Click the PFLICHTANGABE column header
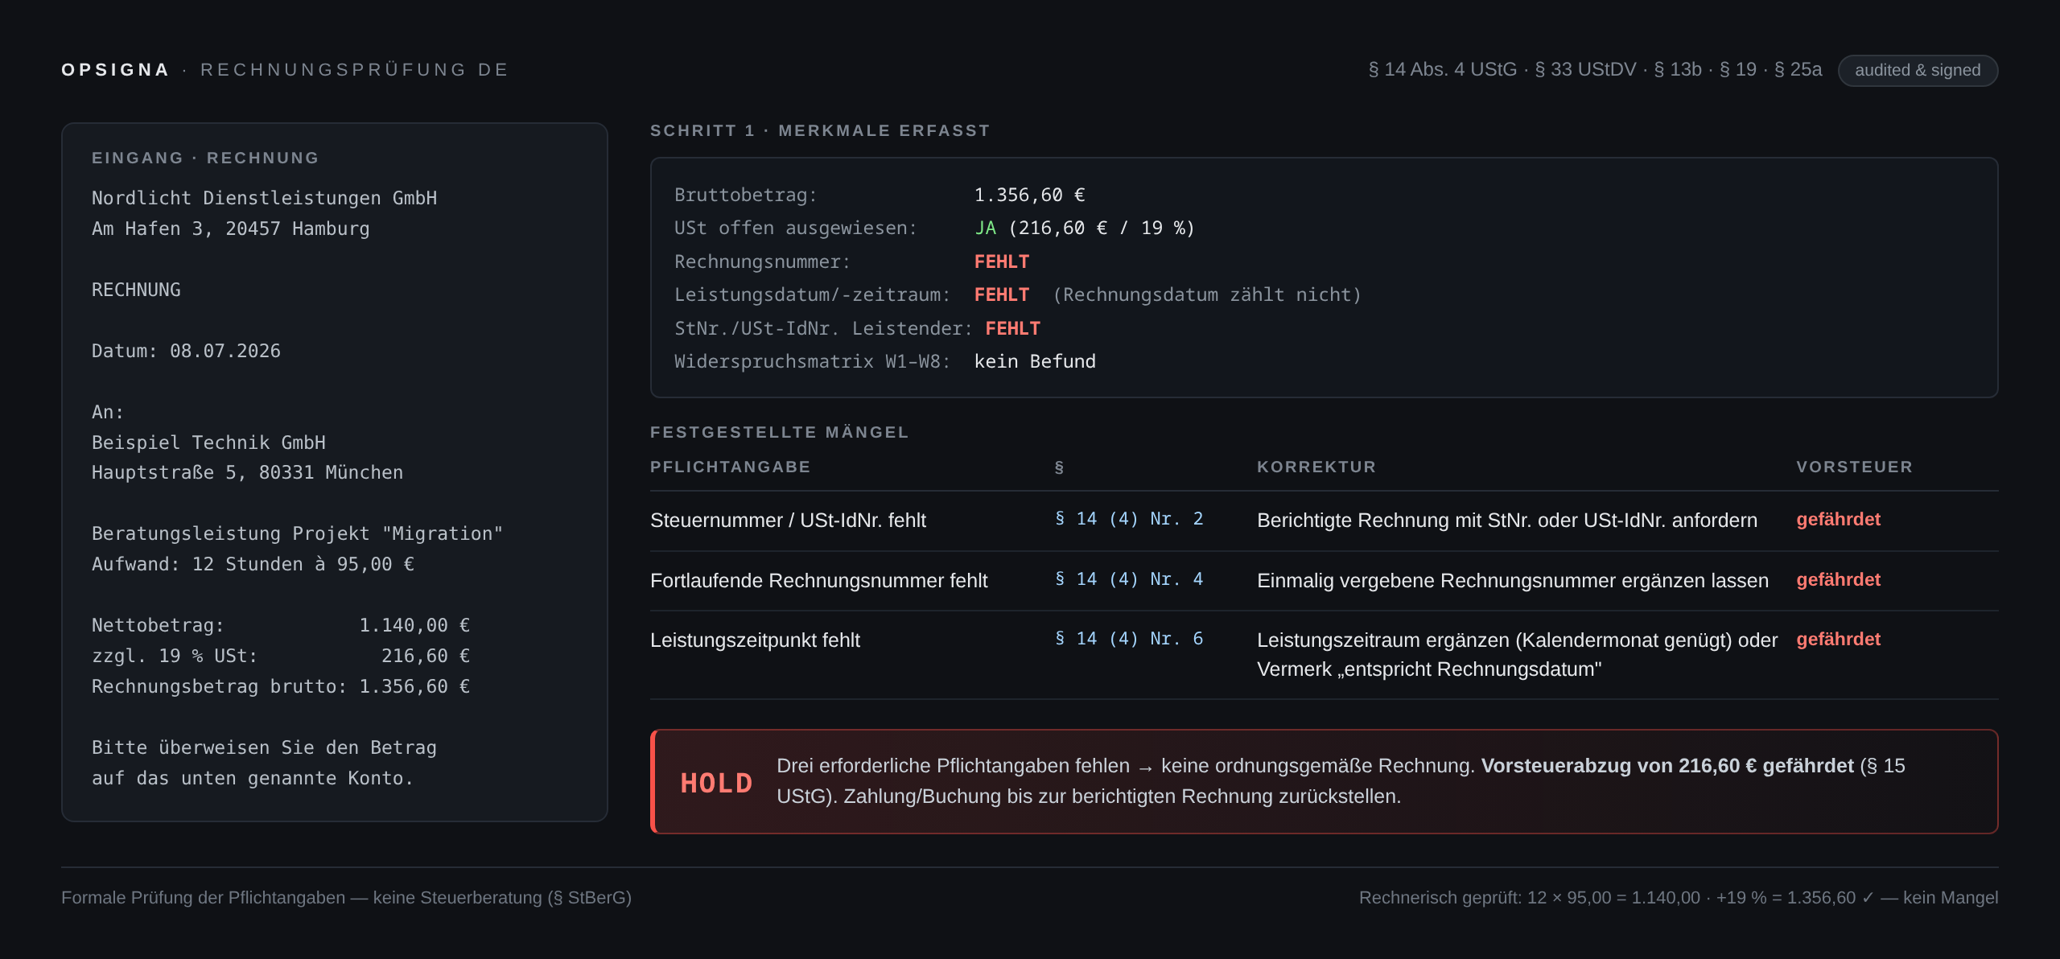The height and width of the screenshot is (959, 2060). pos(730,467)
